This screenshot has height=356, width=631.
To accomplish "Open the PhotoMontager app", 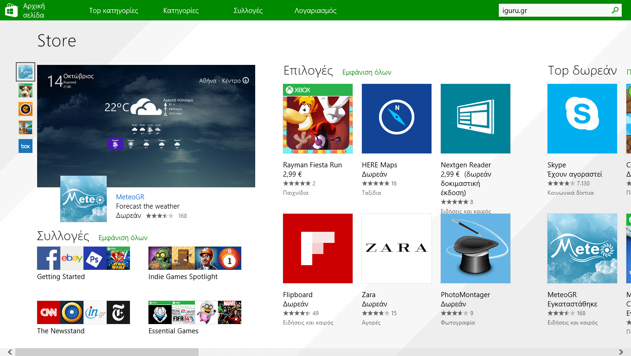I will coord(475,248).
